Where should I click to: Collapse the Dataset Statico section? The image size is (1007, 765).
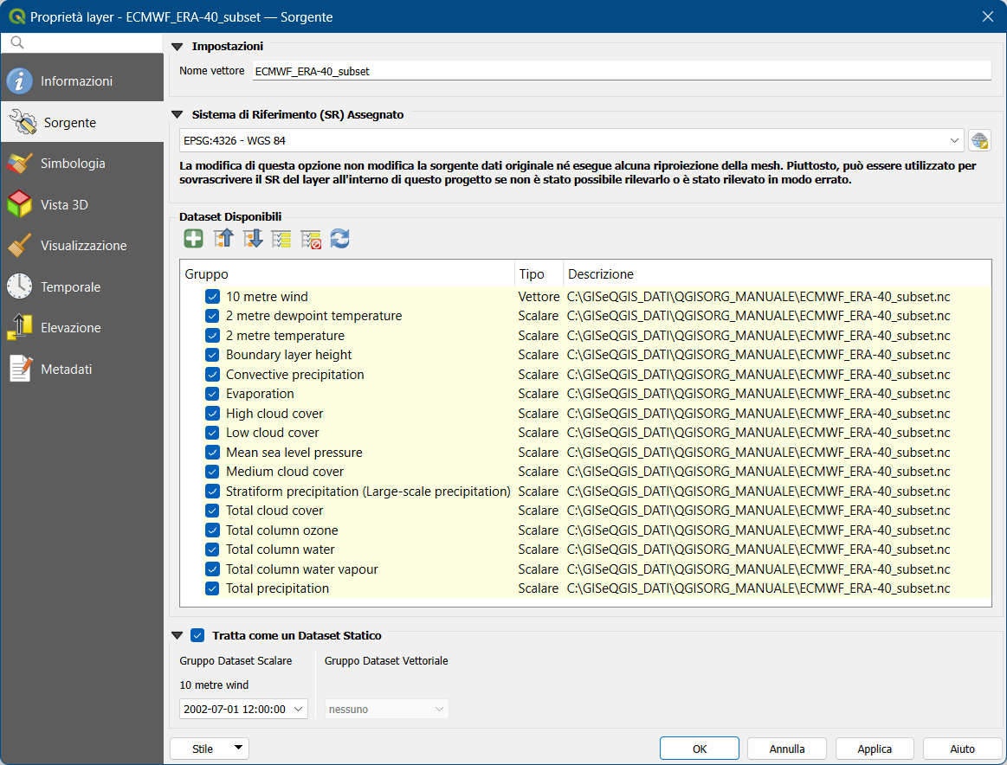[178, 635]
